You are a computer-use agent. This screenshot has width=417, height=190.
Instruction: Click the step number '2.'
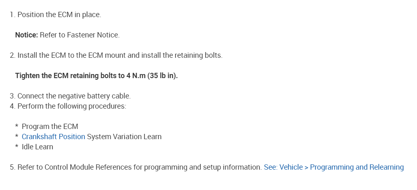(12, 55)
